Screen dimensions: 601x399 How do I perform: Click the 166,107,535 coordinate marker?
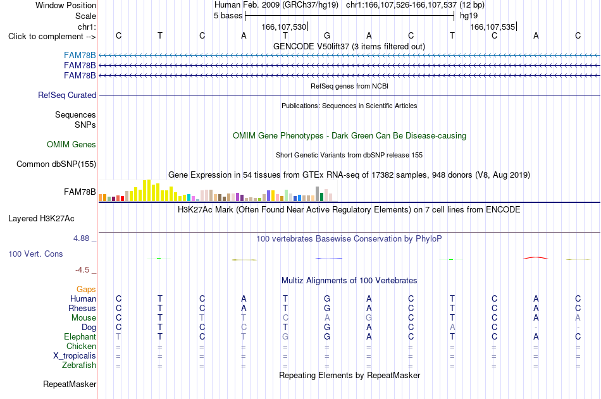493,27
